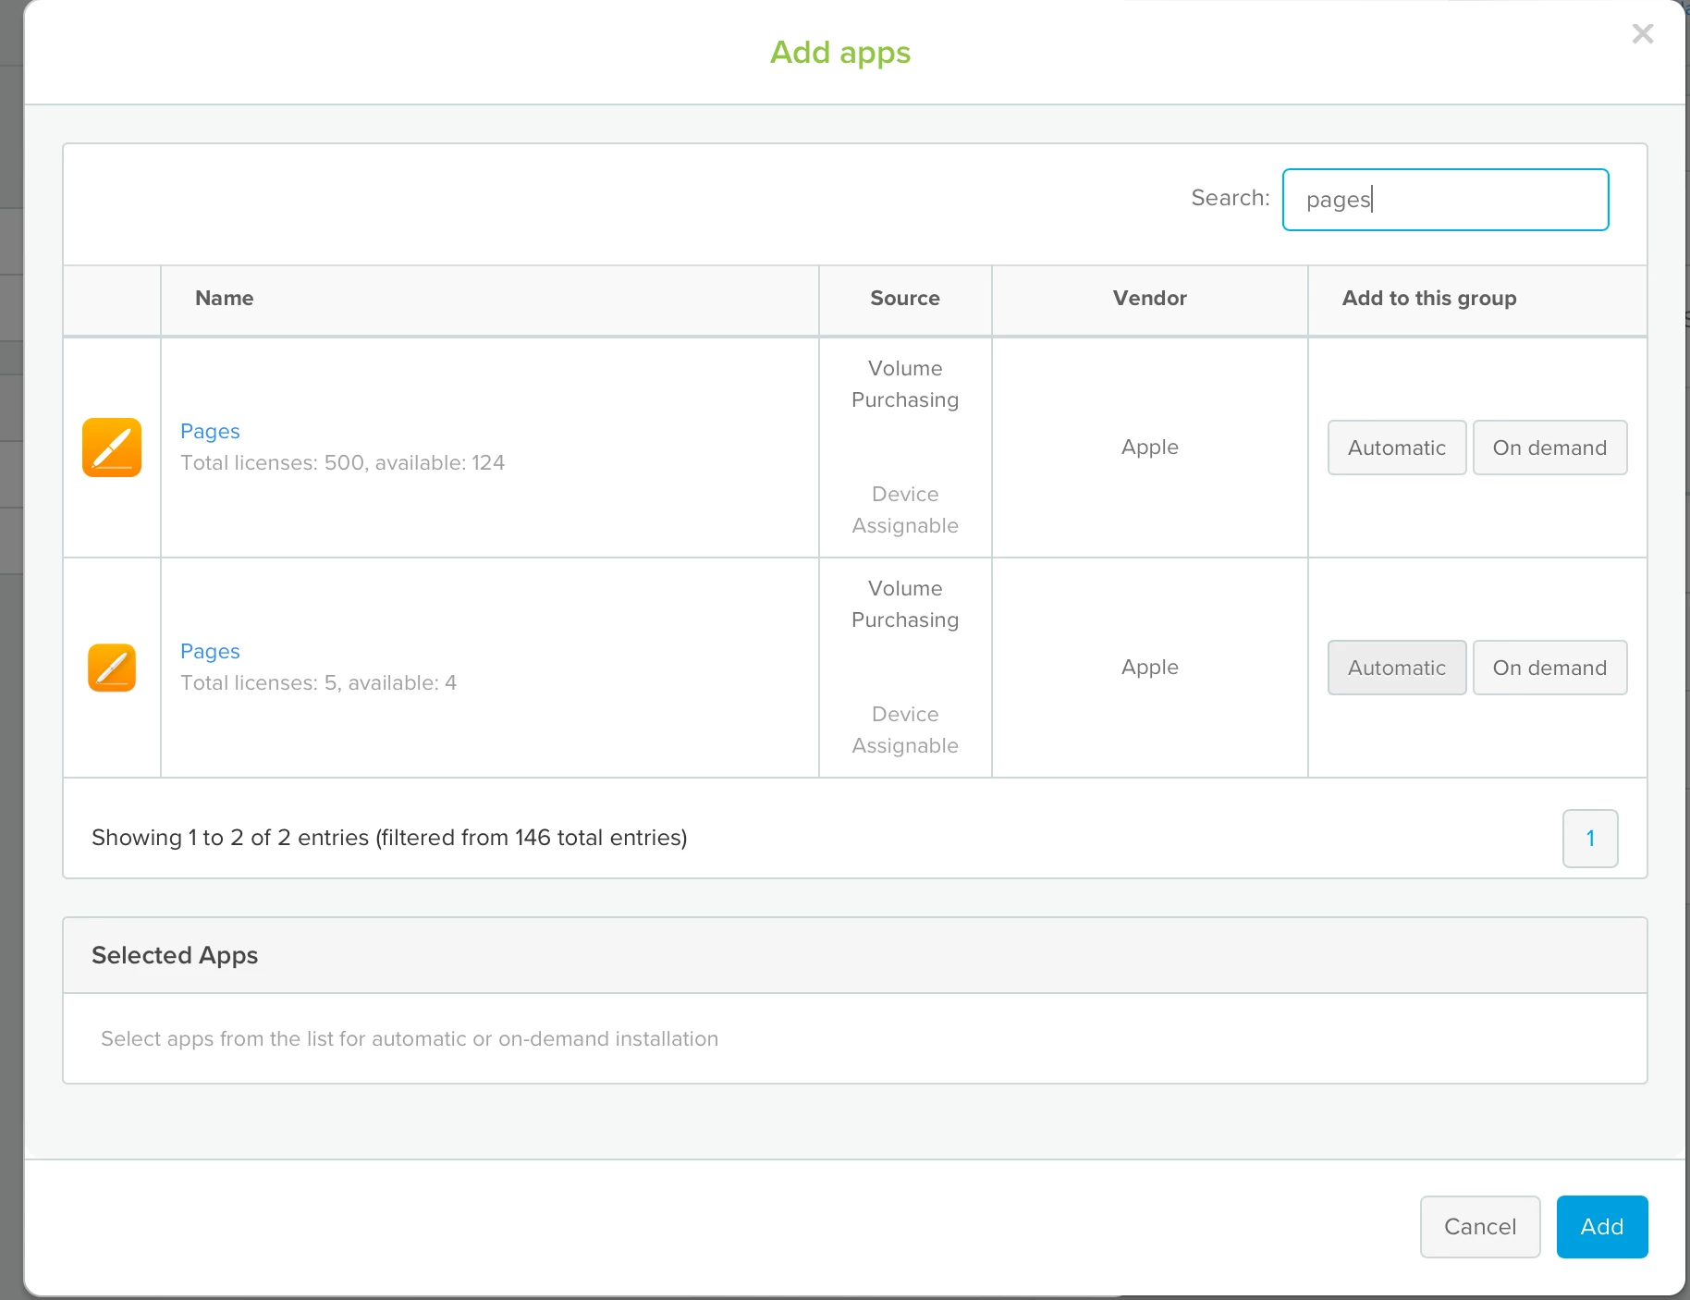Viewport: 1690px width, 1300px height.
Task: Open the Pages link with 5 total licenses
Action: [210, 651]
